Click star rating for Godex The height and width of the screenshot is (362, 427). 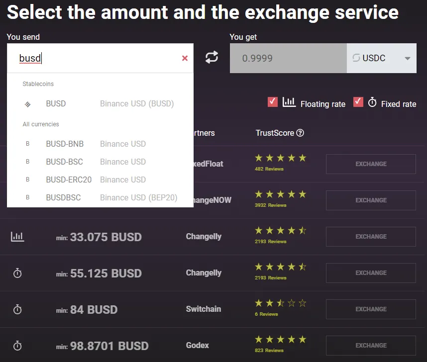point(281,340)
